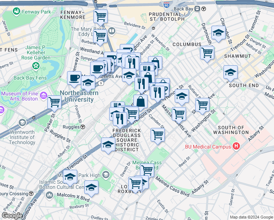Screen dimensions: 274x220
Task: Click the Fenway Park text label
Action: [x=36, y=12]
